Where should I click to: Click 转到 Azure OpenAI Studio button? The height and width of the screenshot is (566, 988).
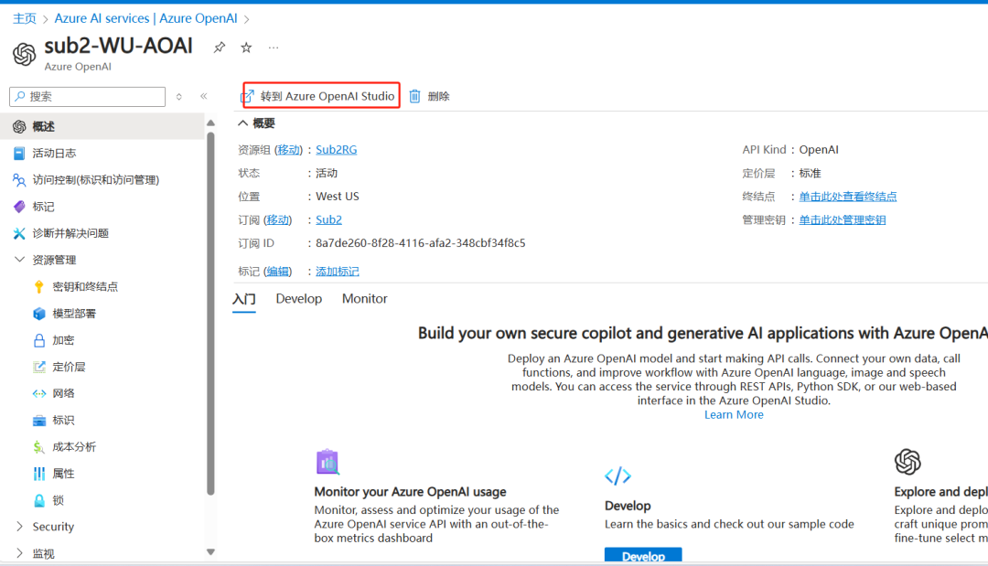tap(322, 96)
